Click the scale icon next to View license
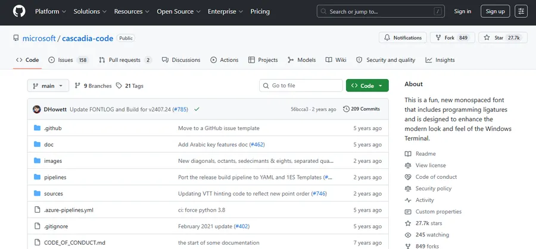 point(408,165)
